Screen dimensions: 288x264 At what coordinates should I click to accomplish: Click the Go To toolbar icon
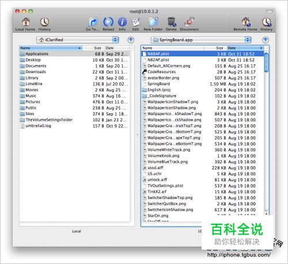click(x=93, y=24)
